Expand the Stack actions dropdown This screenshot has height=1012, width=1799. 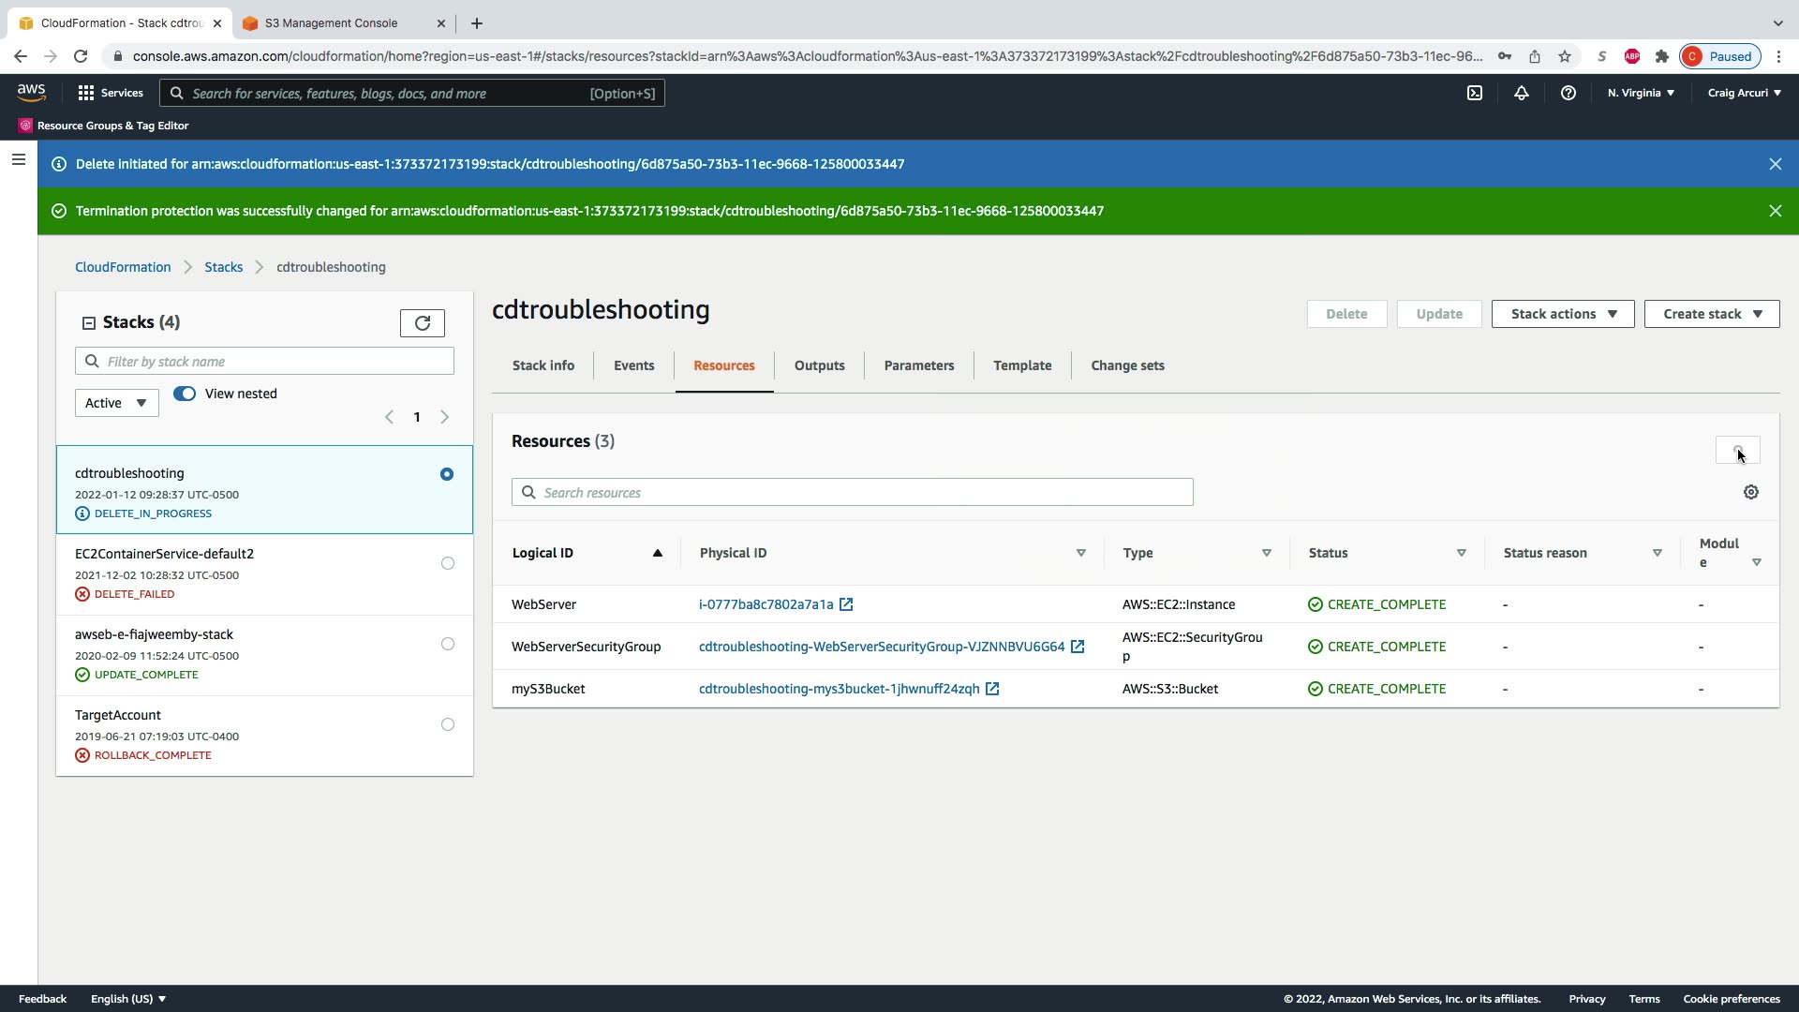pos(1562,314)
